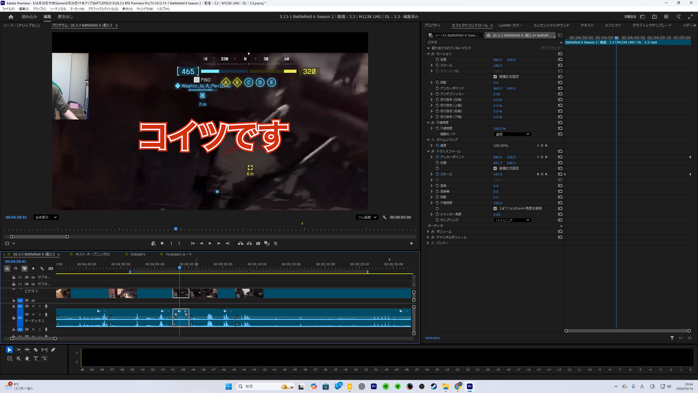This screenshot has width=698, height=393.
Task: Toggle the V1 track output eye icon
Action: pos(33,300)
